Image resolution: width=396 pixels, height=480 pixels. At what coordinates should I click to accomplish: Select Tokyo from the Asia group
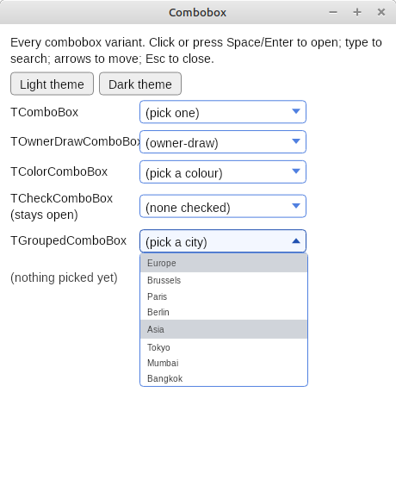tap(224, 347)
